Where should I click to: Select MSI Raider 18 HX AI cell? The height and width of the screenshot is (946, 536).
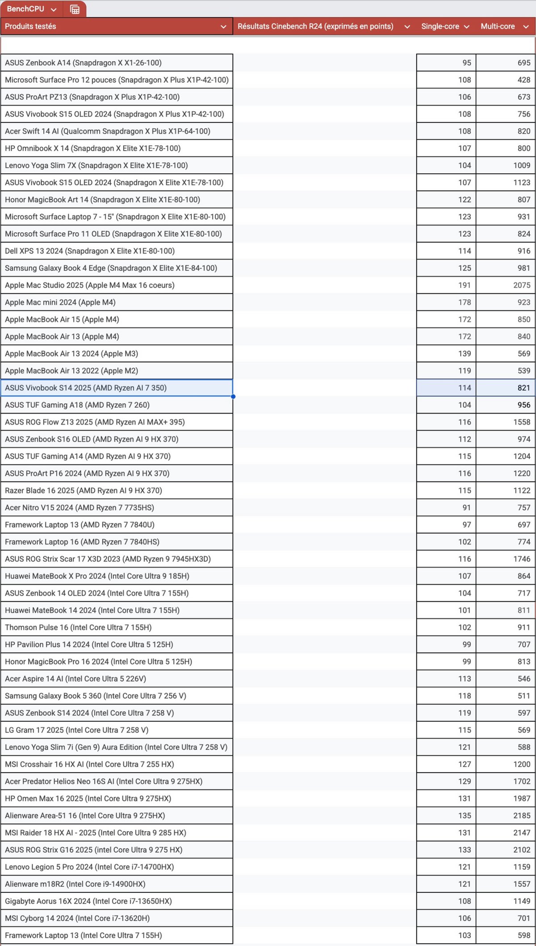coord(117,833)
